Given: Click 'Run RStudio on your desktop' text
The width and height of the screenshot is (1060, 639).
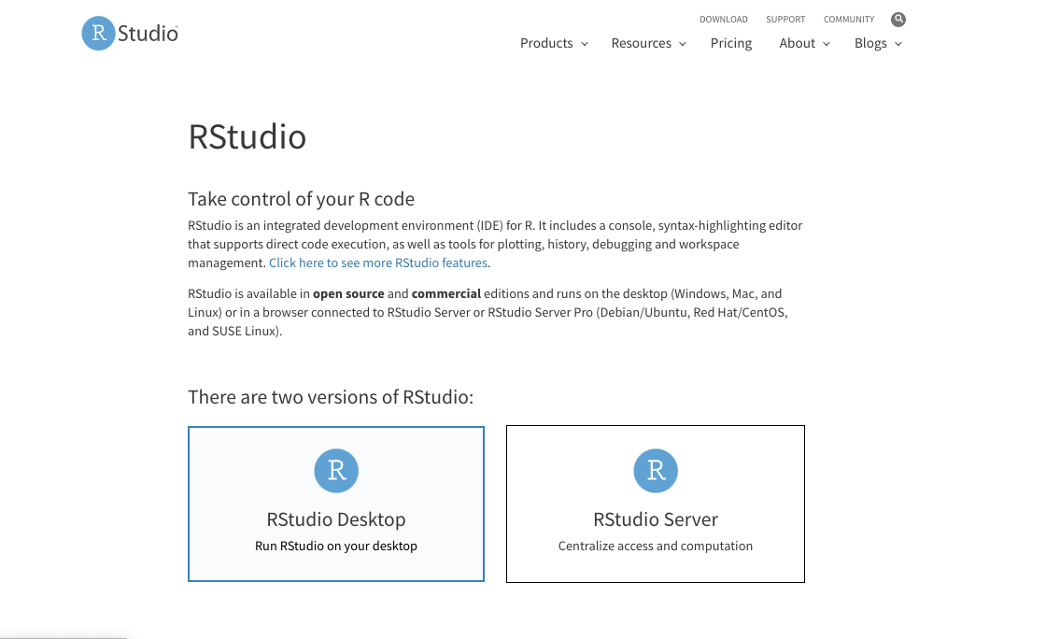Looking at the screenshot, I should pyautogui.click(x=336, y=546).
